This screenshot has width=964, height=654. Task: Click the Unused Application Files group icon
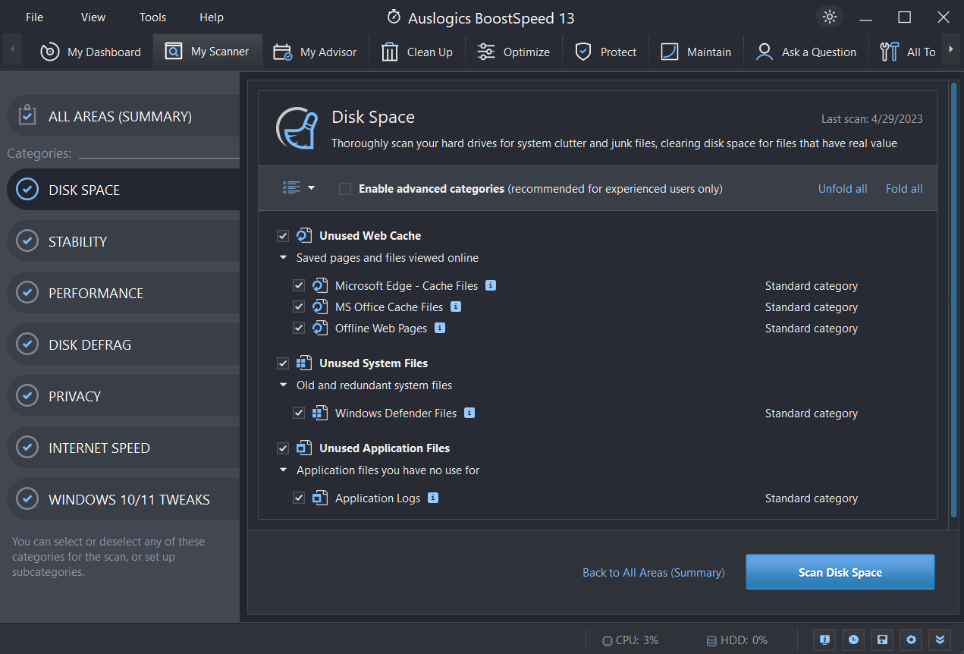point(304,448)
